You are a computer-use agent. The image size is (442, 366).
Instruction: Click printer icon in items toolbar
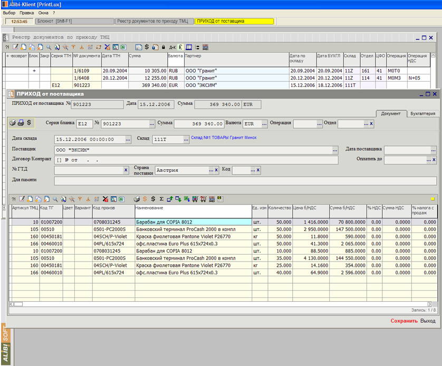(137, 199)
